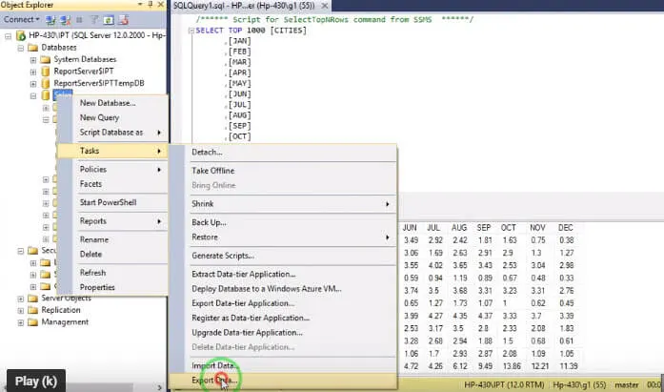Click the ReportServer$IPT database icon
The width and height of the screenshot is (664, 392).
coord(46,72)
